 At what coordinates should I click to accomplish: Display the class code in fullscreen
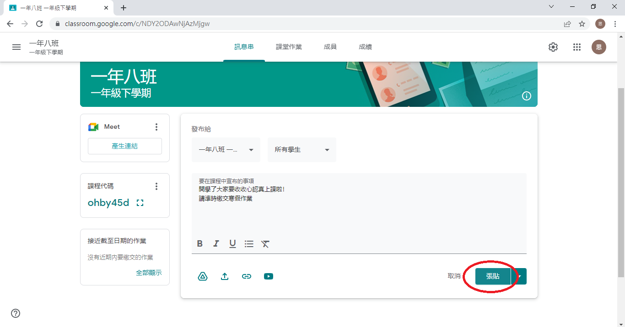(x=140, y=203)
